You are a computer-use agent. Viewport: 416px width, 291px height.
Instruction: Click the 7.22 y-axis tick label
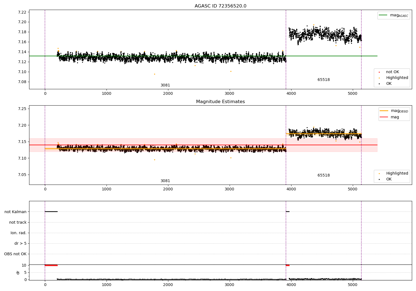coord(22,12)
